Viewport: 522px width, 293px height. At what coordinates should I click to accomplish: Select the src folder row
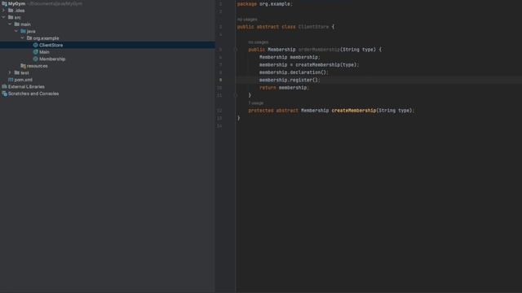[108, 17]
